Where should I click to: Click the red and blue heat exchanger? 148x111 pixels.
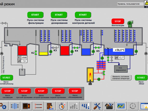tap(101, 65)
